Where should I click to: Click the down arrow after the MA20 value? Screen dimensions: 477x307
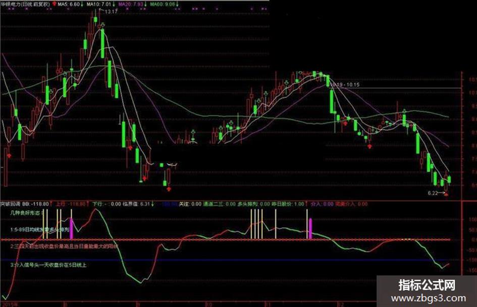145,4
